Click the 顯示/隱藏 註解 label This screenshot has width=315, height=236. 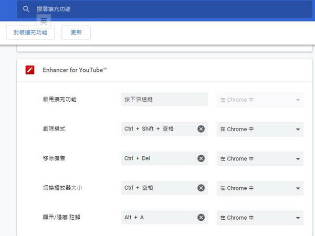point(61,217)
